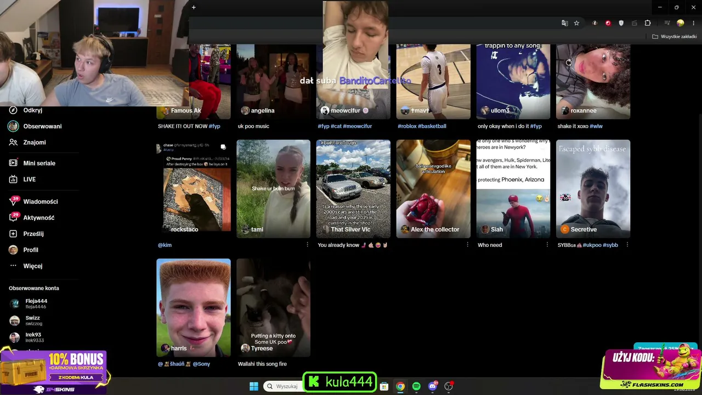Screen dimensions: 702x395
Task: Open Profil in the sidebar
Action: tap(31, 250)
